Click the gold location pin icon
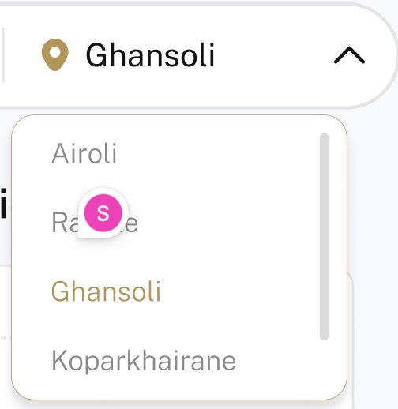The height and width of the screenshot is (409, 398). [x=55, y=54]
